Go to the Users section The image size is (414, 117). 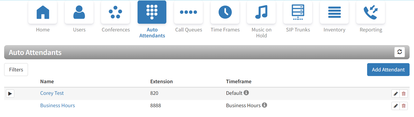[79, 12]
